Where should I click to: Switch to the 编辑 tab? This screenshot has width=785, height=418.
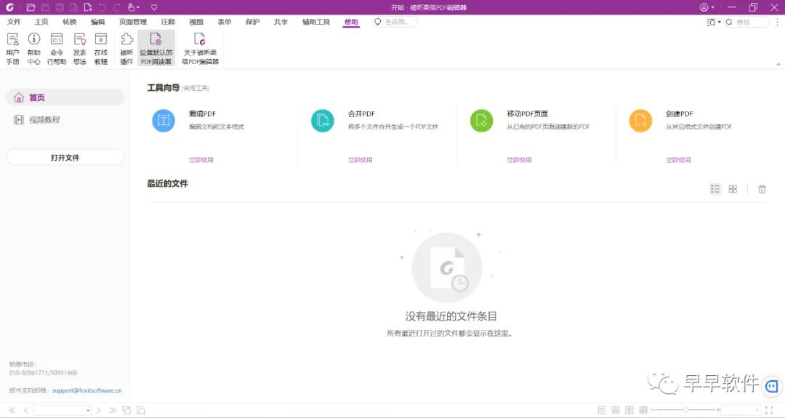click(x=97, y=22)
